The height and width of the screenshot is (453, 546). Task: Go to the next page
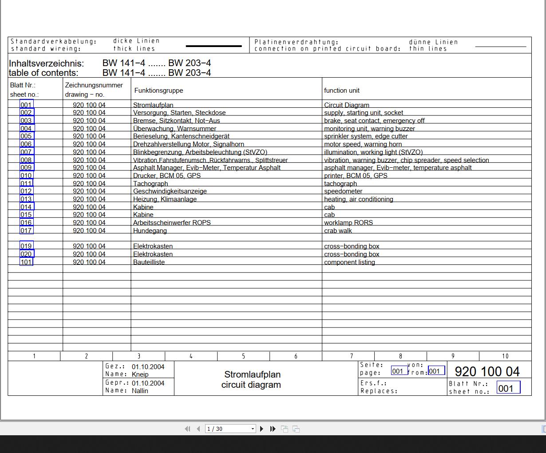click(261, 429)
